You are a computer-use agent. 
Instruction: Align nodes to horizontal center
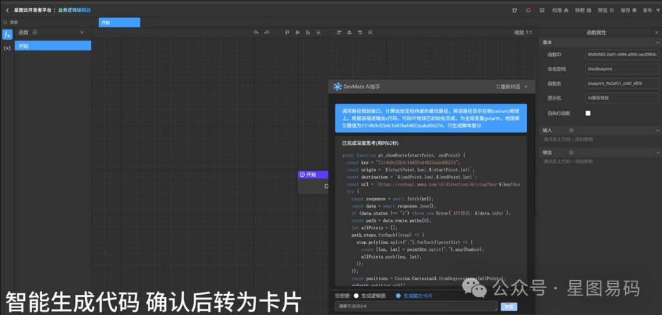click(x=349, y=32)
